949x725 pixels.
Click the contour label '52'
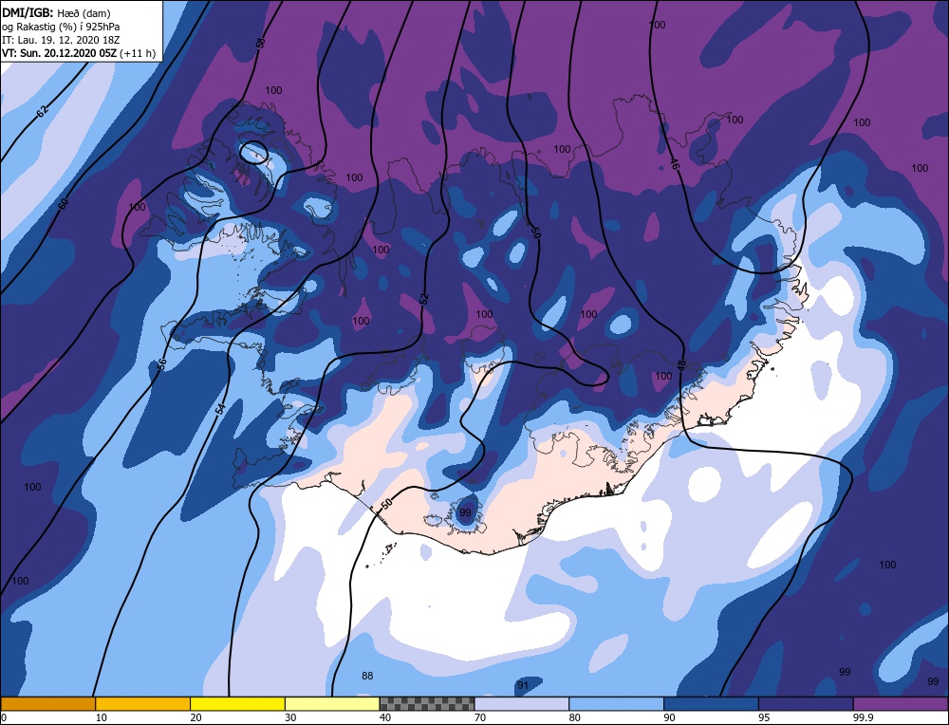(423, 298)
